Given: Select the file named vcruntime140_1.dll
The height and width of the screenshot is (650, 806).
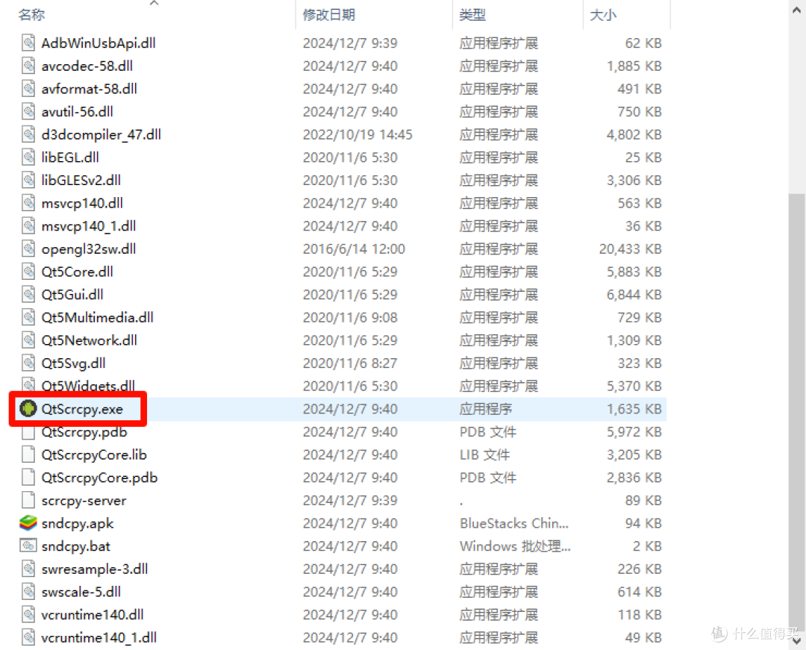Looking at the screenshot, I should pyautogui.click(x=99, y=637).
